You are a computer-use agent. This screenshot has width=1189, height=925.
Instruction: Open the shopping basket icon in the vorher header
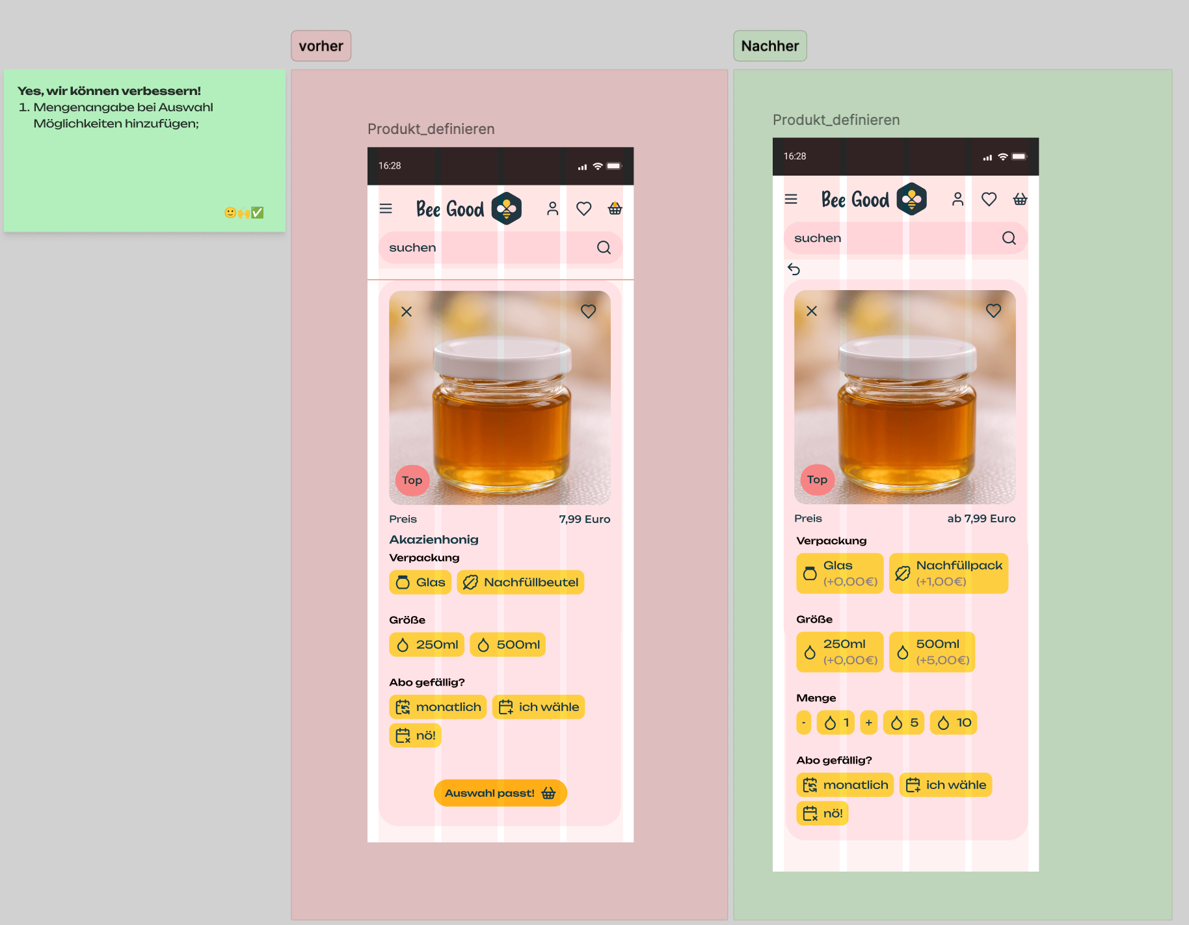[x=615, y=209]
